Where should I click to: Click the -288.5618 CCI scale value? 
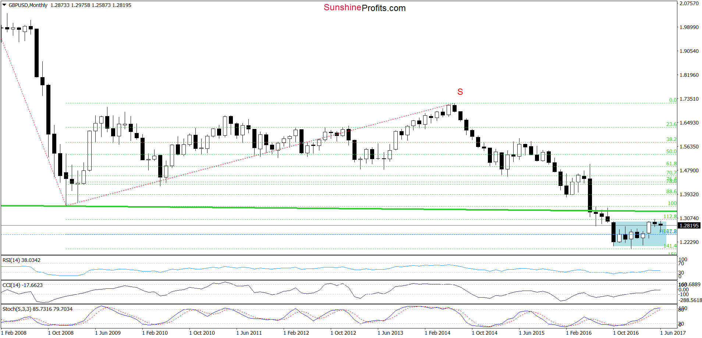point(690,300)
